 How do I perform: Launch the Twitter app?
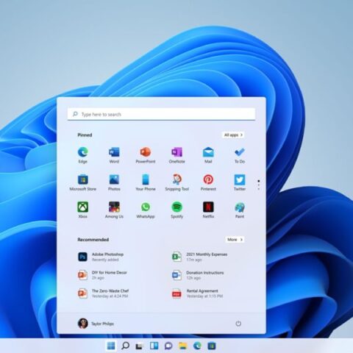[x=240, y=182]
